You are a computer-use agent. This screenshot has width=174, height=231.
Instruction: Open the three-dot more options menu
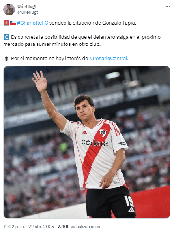pyautogui.click(x=168, y=6)
